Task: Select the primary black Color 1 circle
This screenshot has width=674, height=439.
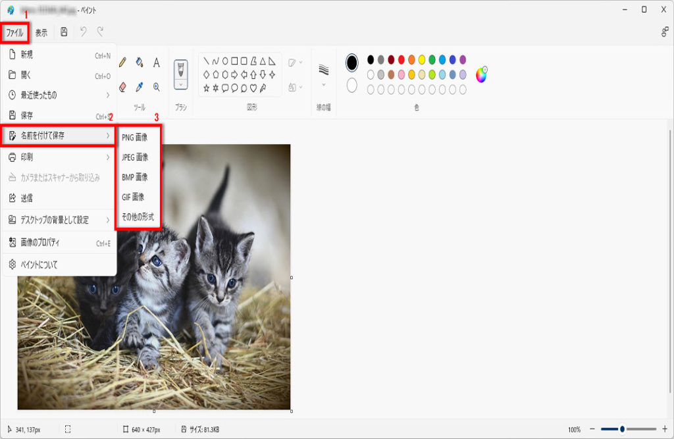Action: [352, 63]
